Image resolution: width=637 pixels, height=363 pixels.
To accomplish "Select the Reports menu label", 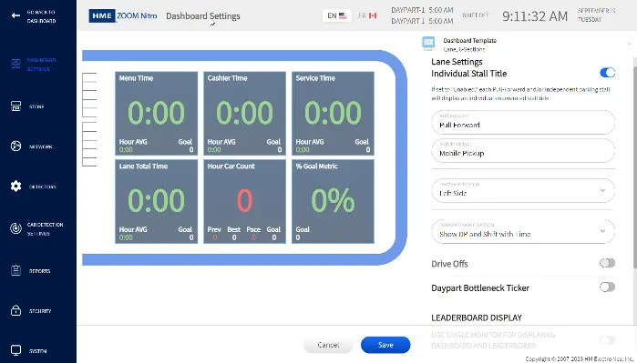I will pos(39,271).
